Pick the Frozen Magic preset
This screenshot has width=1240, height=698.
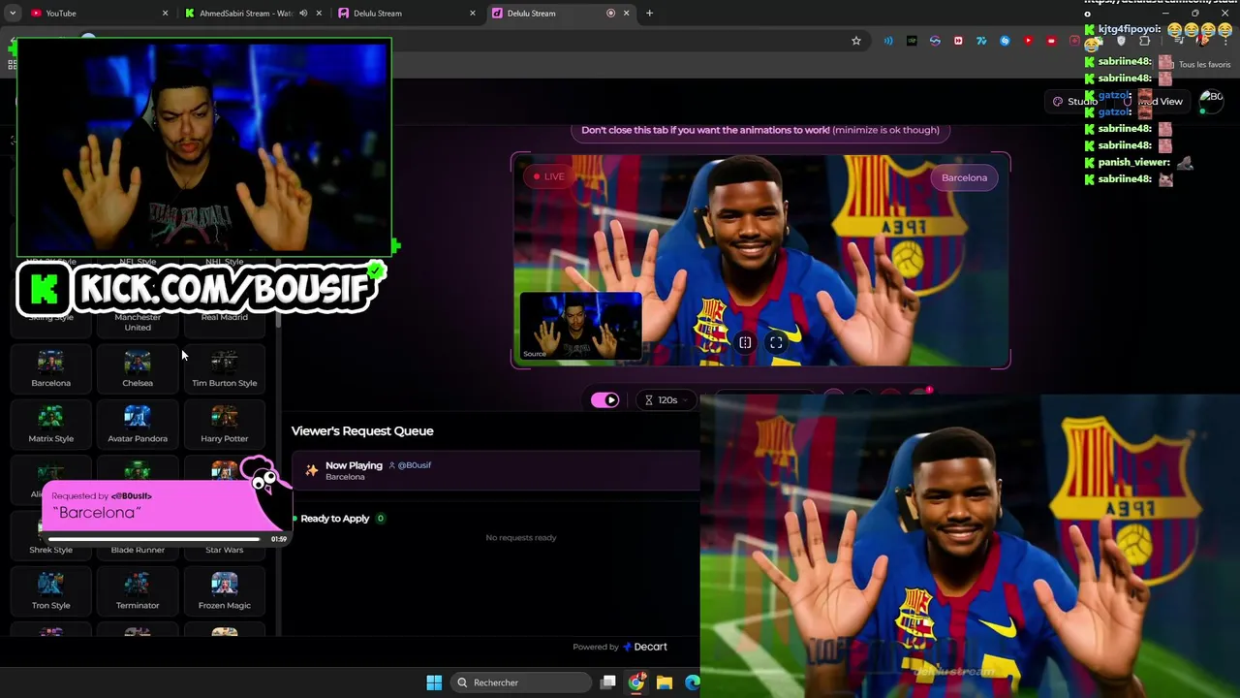224,591
